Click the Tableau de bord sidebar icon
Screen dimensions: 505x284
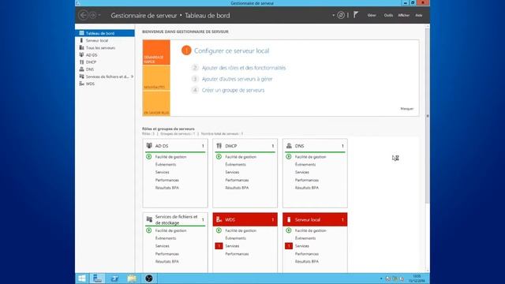[x=81, y=33]
